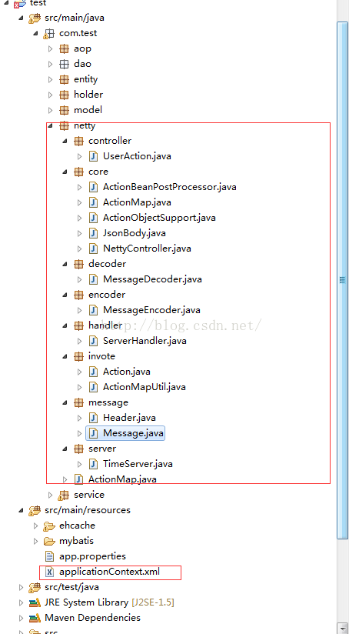Click the applicationContext.xml file icon

click(x=50, y=572)
